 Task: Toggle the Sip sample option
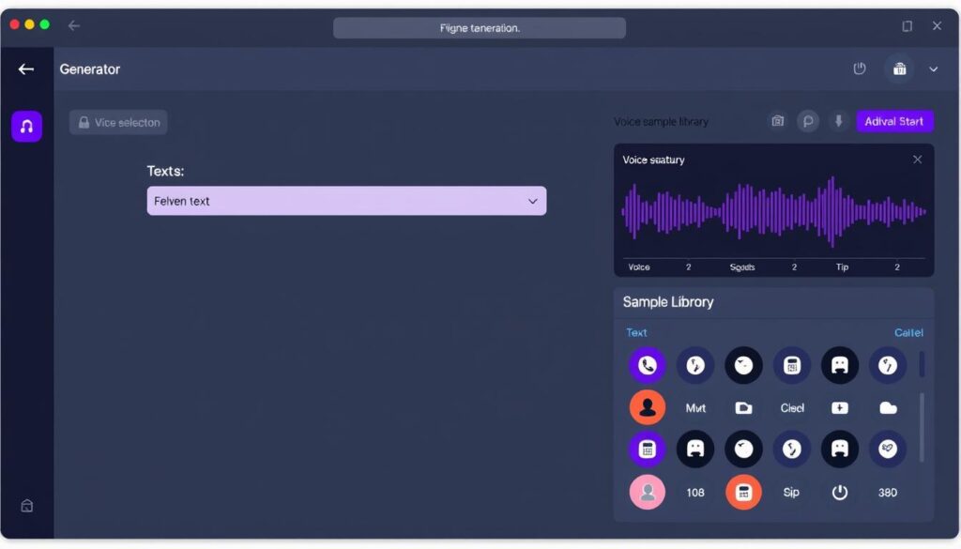pyautogui.click(x=791, y=492)
